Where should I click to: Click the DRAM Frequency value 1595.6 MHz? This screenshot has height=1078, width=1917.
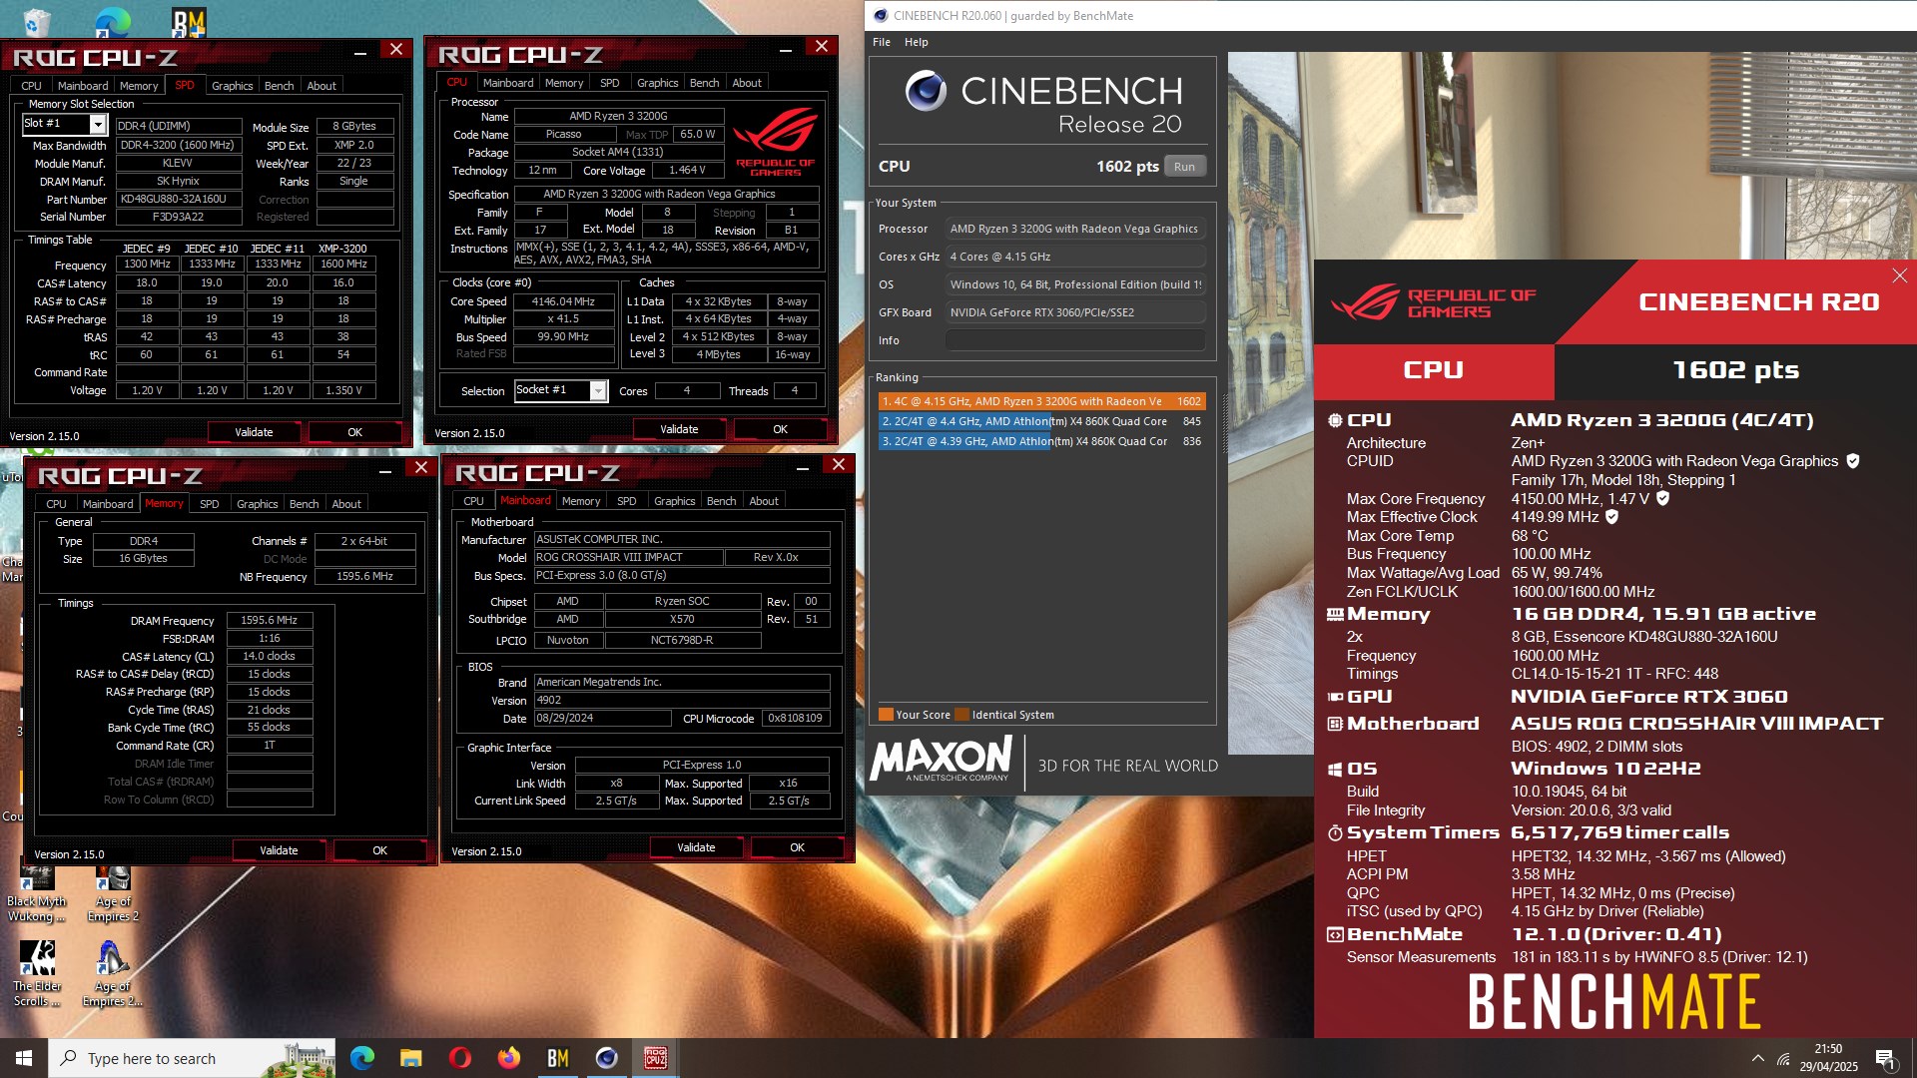tap(270, 620)
